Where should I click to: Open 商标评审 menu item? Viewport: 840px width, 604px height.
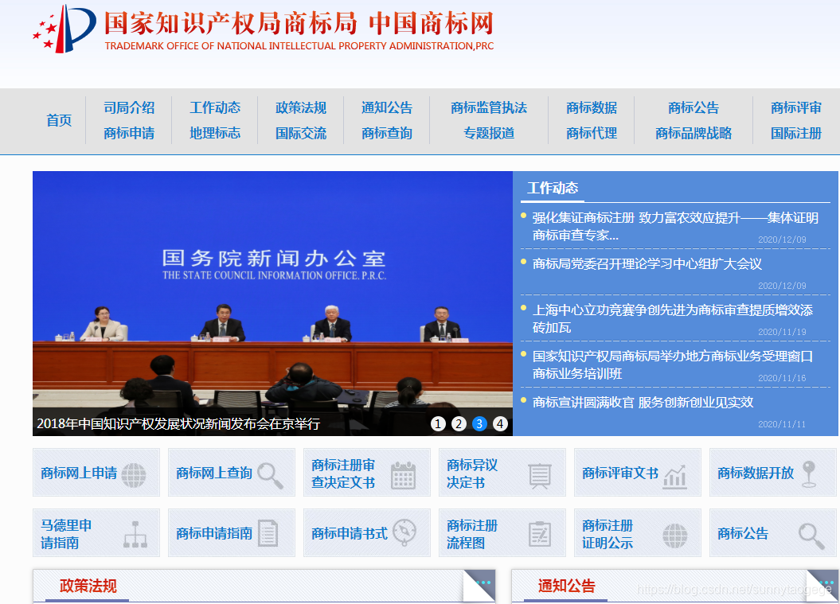click(796, 107)
